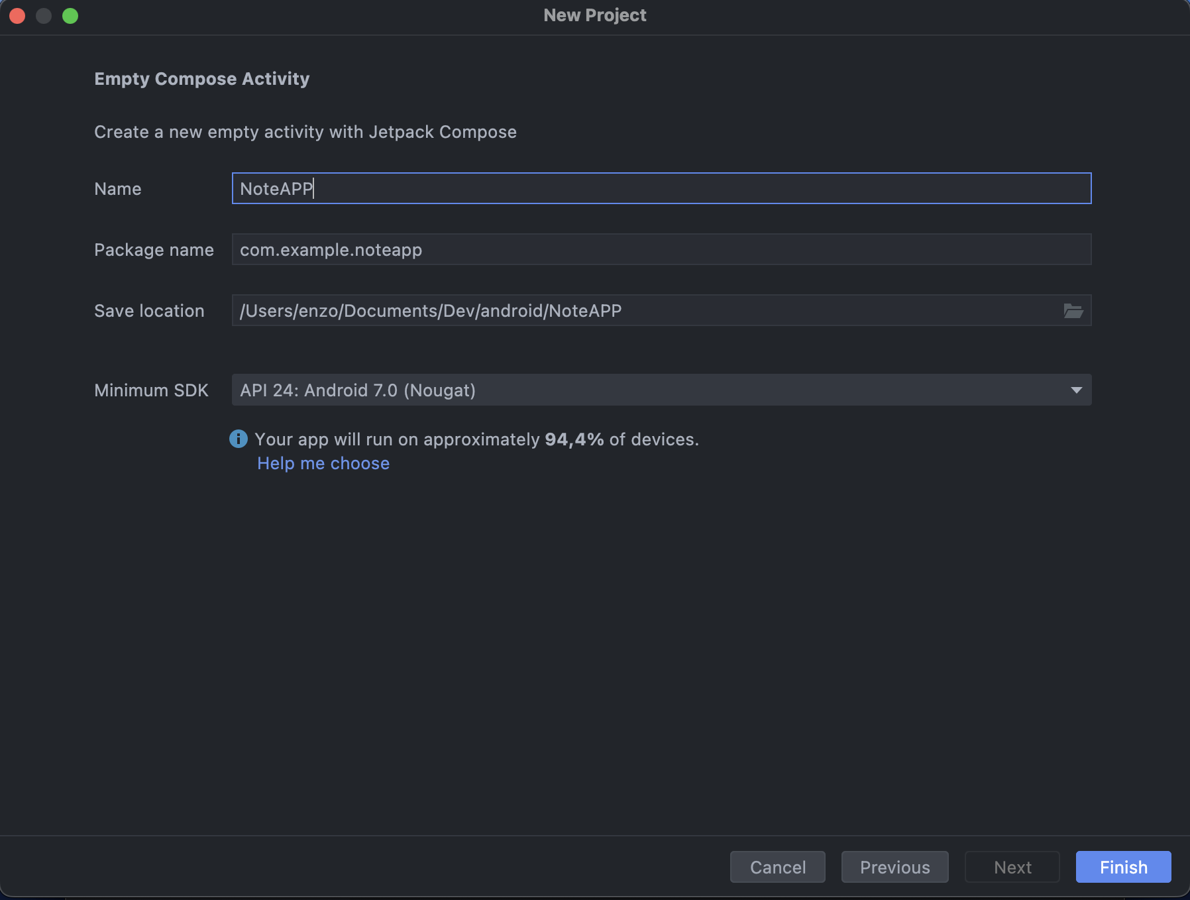
Task: Click the grayed-out Next button
Action: pyautogui.click(x=1012, y=867)
